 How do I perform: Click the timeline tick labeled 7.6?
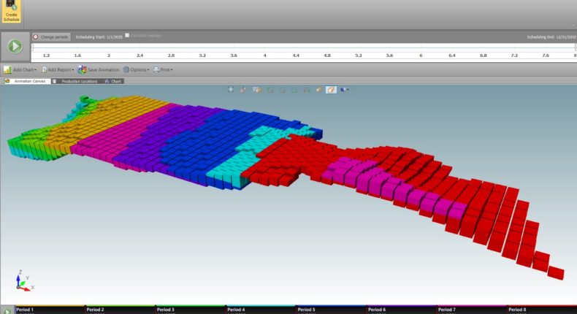(x=546, y=55)
